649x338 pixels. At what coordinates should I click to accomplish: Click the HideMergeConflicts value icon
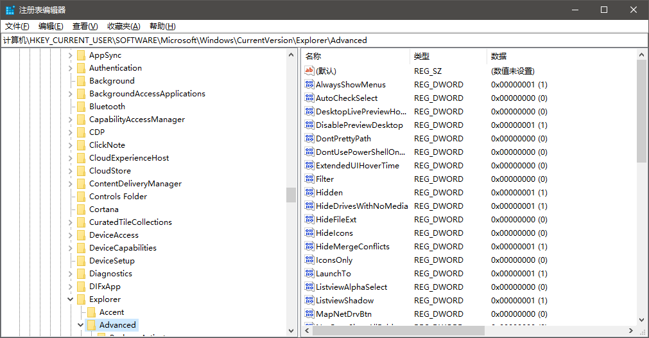(x=309, y=246)
